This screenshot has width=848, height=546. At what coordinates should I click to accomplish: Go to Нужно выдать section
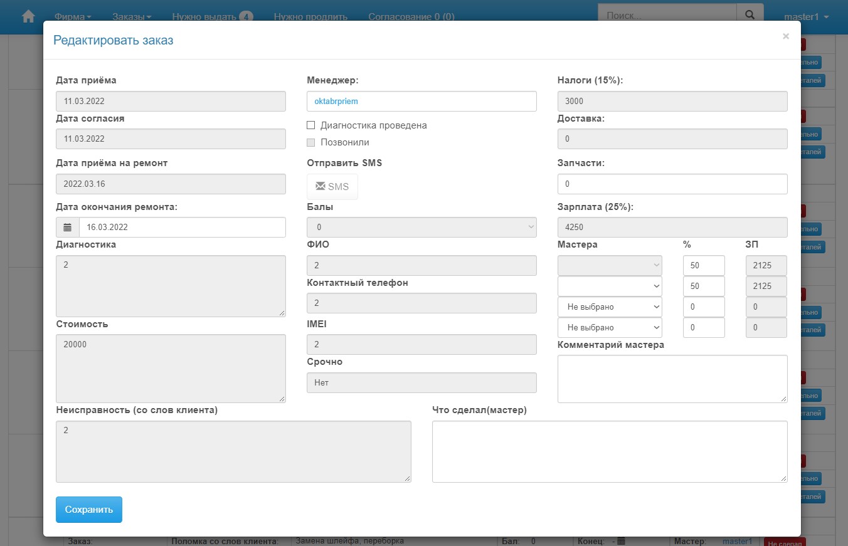213,17
